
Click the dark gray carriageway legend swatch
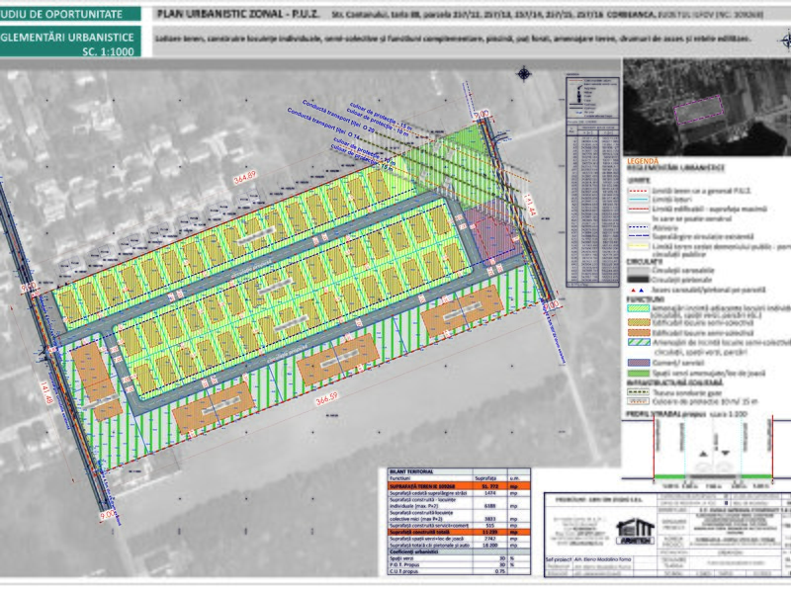pyautogui.click(x=639, y=272)
